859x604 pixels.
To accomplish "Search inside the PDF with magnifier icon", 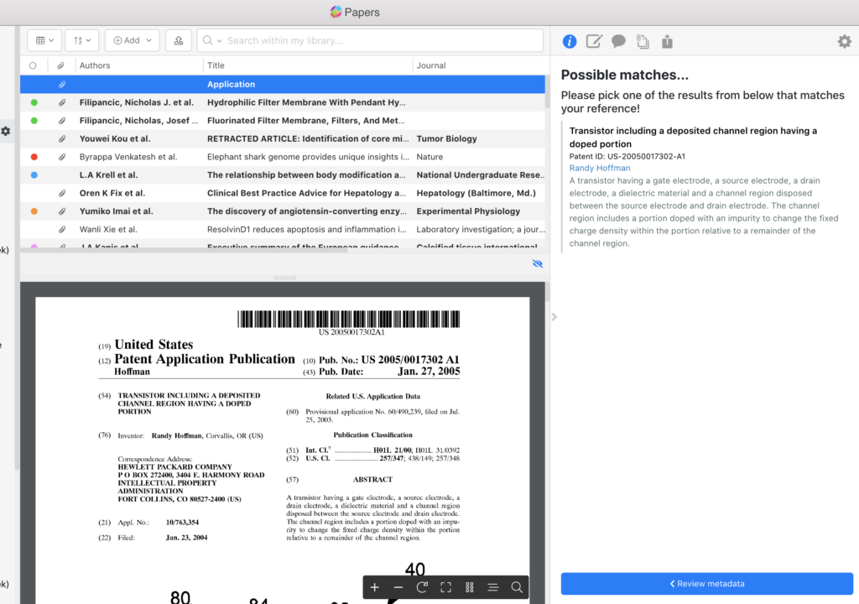I will [x=517, y=587].
